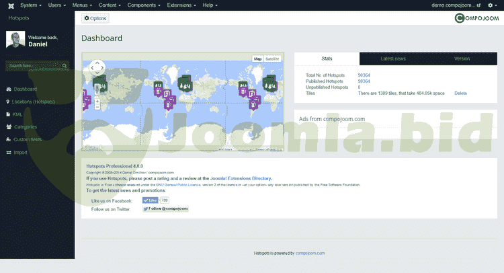The image size is (504, 273).
Task: Click the Options button
Action: click(x=95, y=18)
